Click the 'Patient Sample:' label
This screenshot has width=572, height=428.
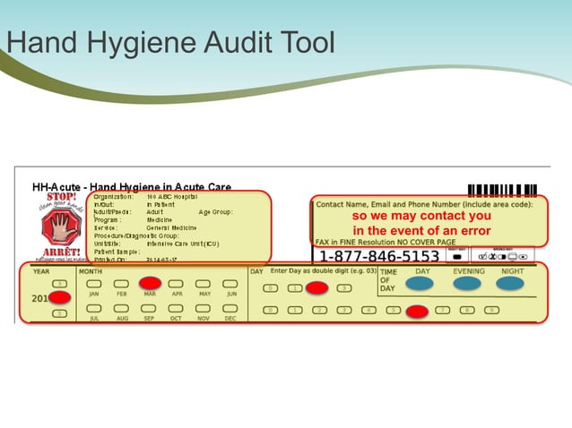(x=117, y=253)
